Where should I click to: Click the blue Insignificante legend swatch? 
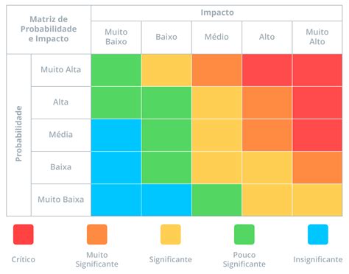pos(318,234)
